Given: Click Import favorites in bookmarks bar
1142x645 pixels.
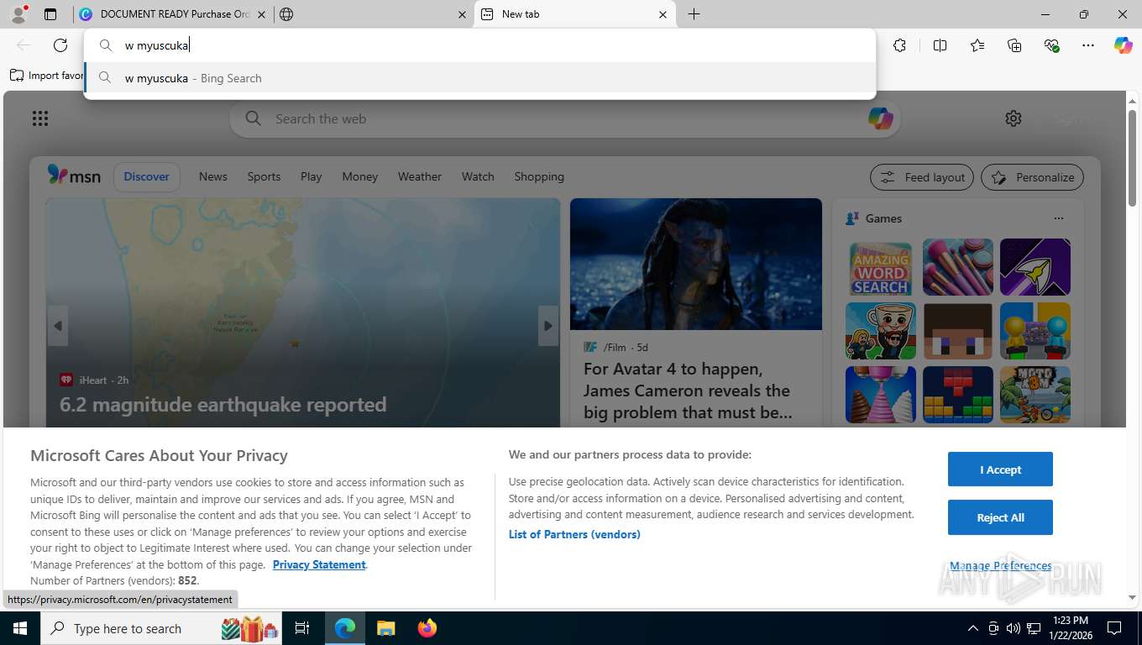Looking at the screenshot, I should 47,76.
